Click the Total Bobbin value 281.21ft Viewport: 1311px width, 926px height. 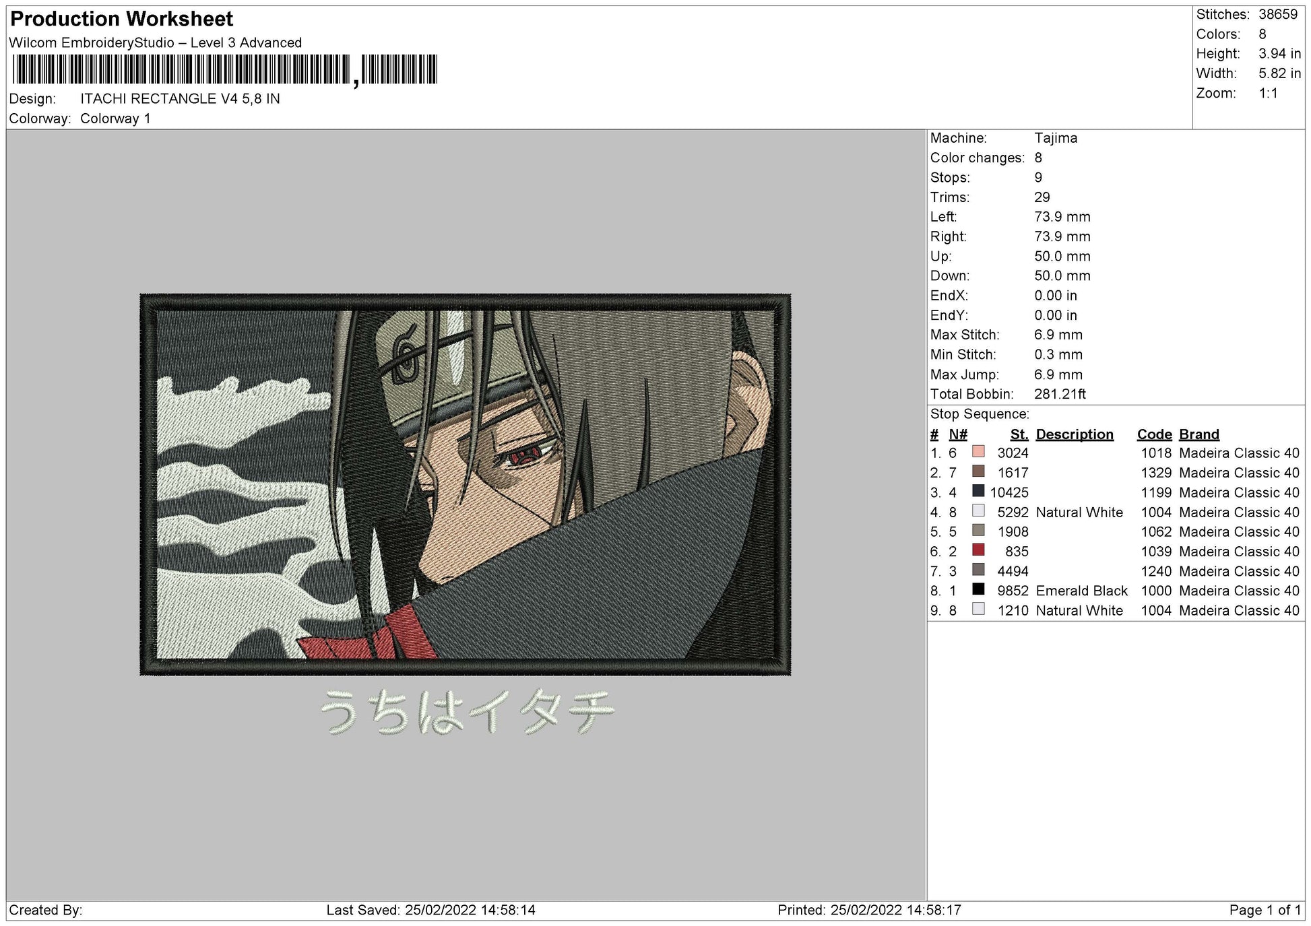pyautogui.click(x=1060, y=394)
